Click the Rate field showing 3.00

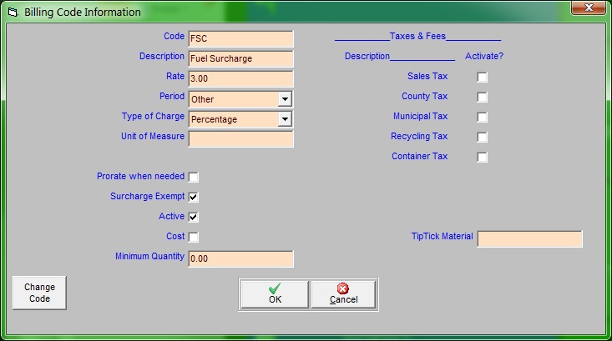pos(240,78)
